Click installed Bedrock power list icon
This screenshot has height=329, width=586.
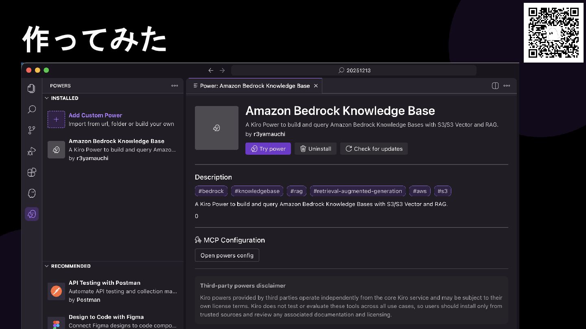coord(56,149)
